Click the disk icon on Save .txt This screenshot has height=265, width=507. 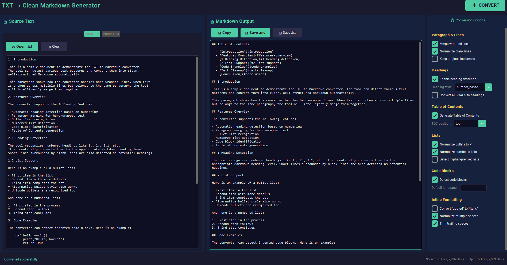coord(280,33)
